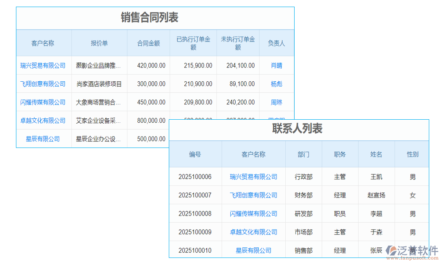Open 飞翔创意有限公司 in contact list
This screenshot has width=443, height=265.
pyautogui.click(x=253, y=195)
